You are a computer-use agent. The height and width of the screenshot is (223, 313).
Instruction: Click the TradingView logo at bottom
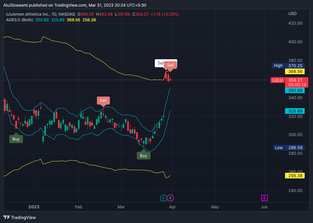coord(20,217)
